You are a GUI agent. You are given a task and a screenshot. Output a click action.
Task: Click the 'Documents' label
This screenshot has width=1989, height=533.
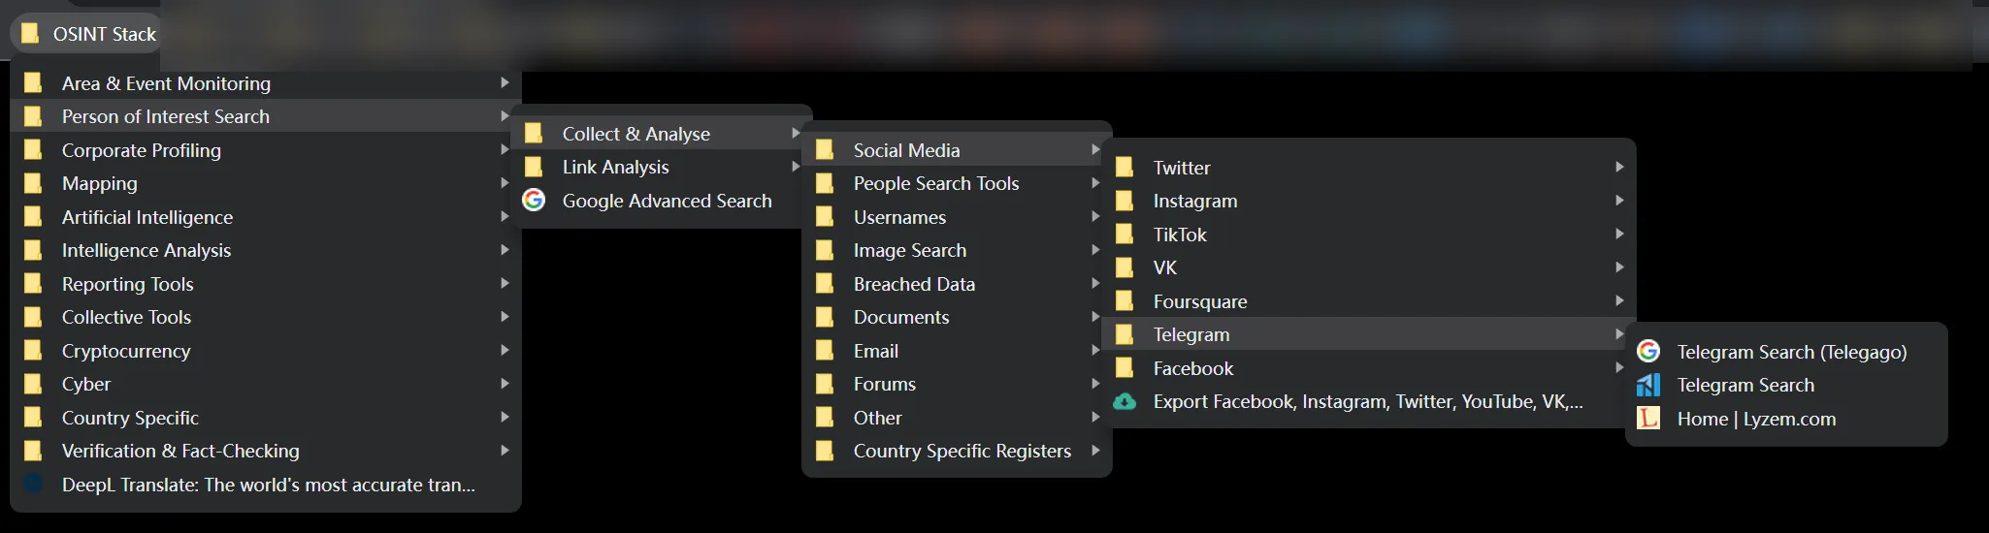(x=901, y=317)
